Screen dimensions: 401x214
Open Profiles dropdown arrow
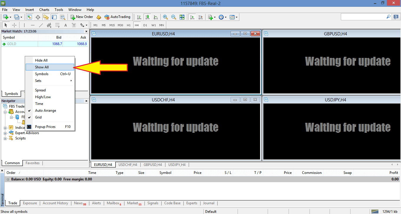point(22,17)
